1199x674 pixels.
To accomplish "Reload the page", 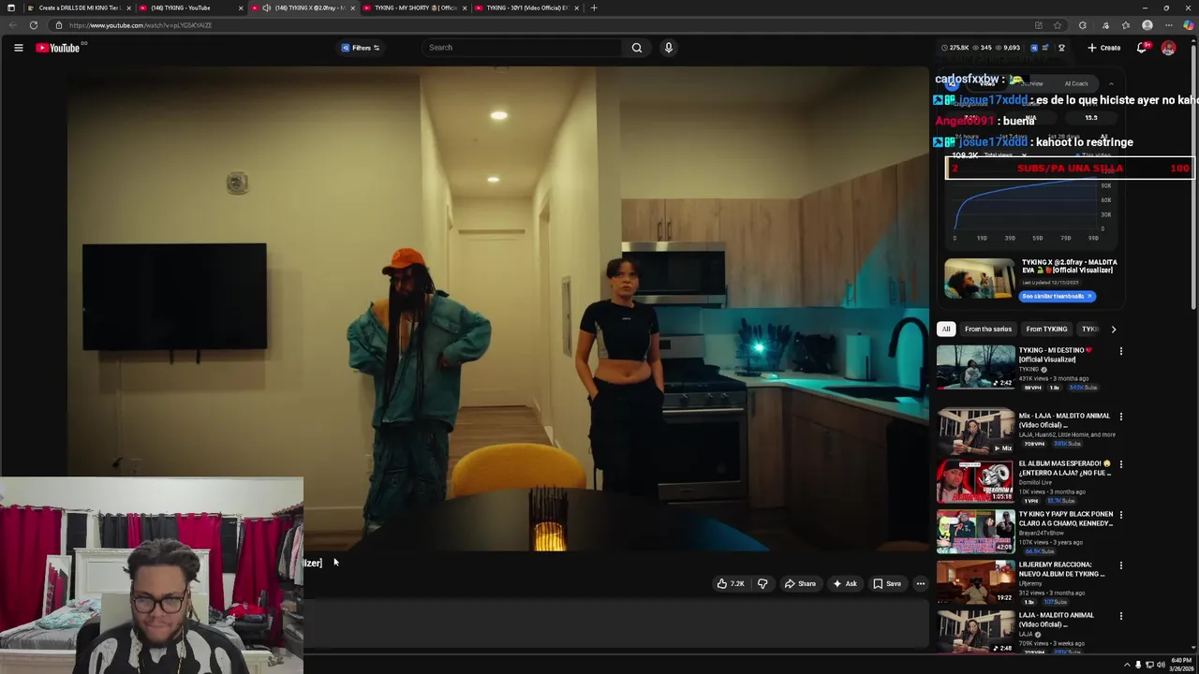I will pos(34,25).
